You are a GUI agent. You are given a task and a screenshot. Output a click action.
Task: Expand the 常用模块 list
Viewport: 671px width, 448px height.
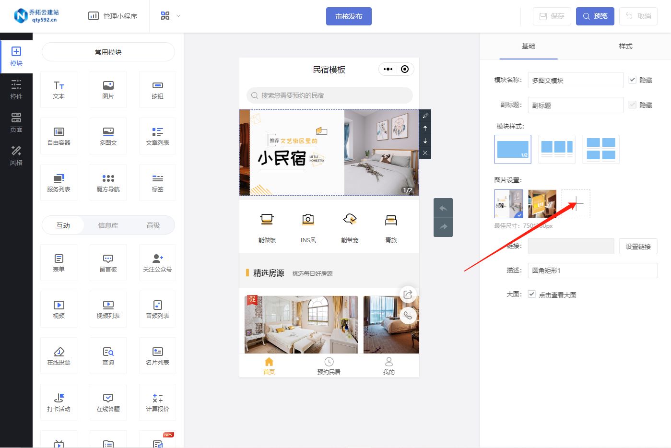click(x=108, y=52)
